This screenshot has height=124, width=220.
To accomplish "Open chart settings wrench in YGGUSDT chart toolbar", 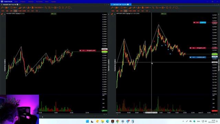I will [2, 8].
